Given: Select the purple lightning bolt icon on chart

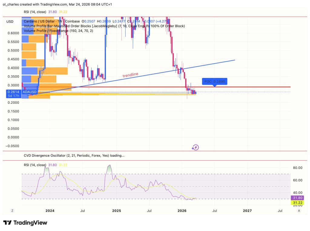Looking at the screenshot, I should pos(196,147).
